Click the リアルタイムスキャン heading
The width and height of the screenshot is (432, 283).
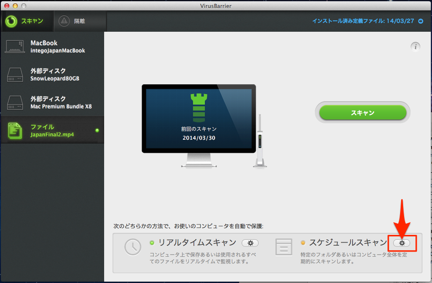(x=197, y=242)
